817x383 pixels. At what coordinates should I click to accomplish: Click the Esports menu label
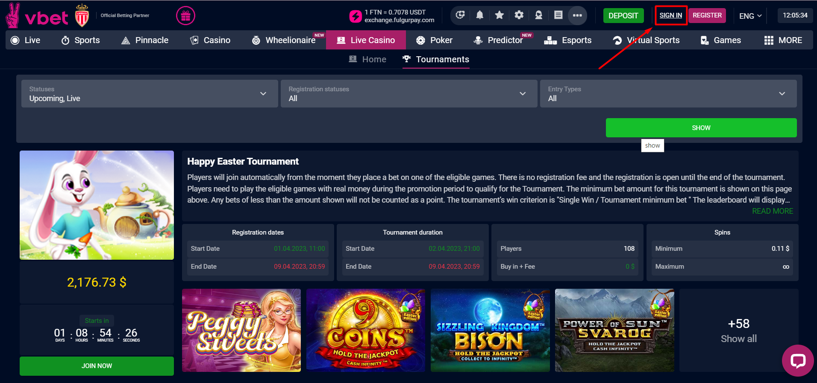click(576, 40)
